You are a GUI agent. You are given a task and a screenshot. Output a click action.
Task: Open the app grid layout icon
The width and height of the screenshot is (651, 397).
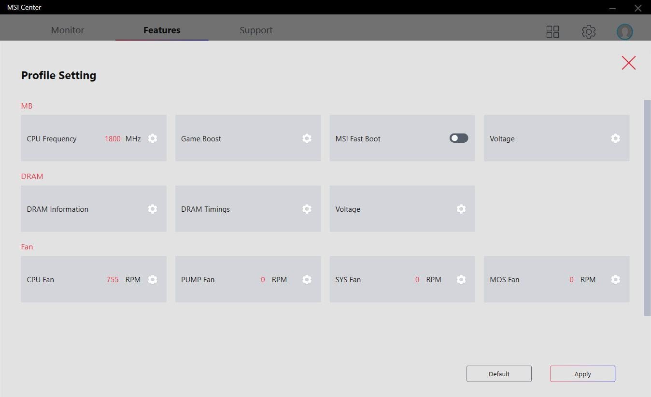552,31
